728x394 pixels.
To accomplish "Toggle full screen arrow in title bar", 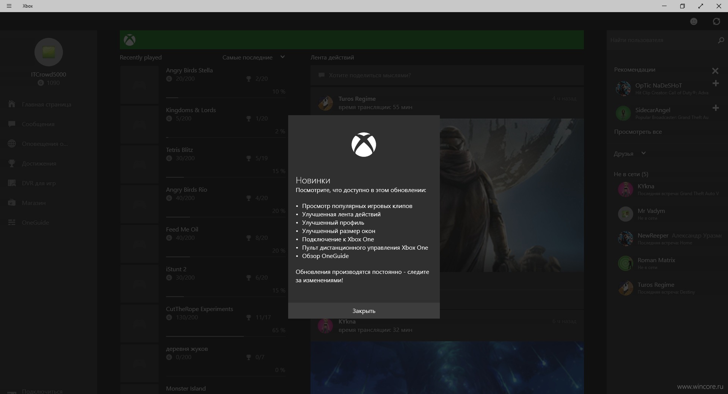I will (700, 6).
